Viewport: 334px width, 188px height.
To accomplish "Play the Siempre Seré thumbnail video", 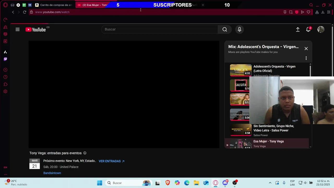I will pyautogui.click(x=240, y=99).
